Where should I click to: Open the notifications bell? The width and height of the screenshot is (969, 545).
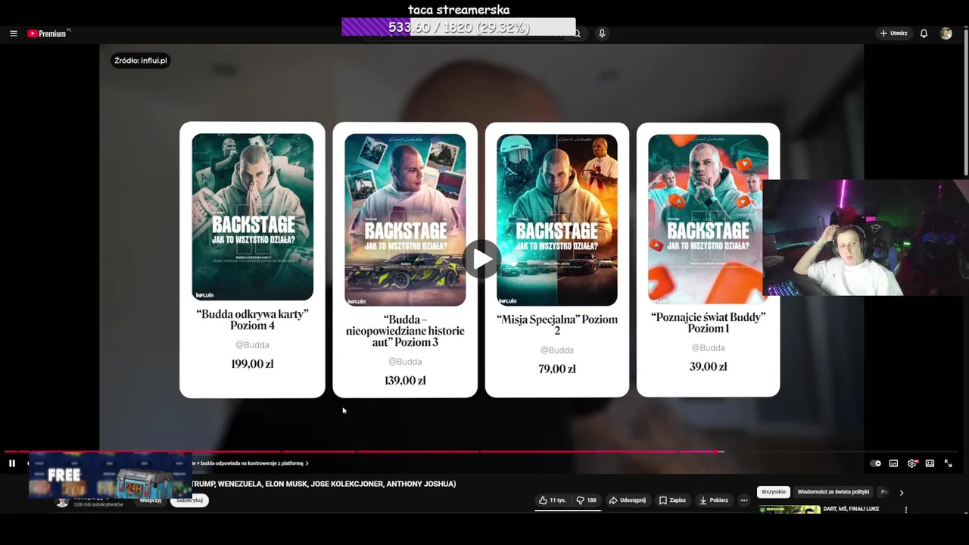pos(924,33)
